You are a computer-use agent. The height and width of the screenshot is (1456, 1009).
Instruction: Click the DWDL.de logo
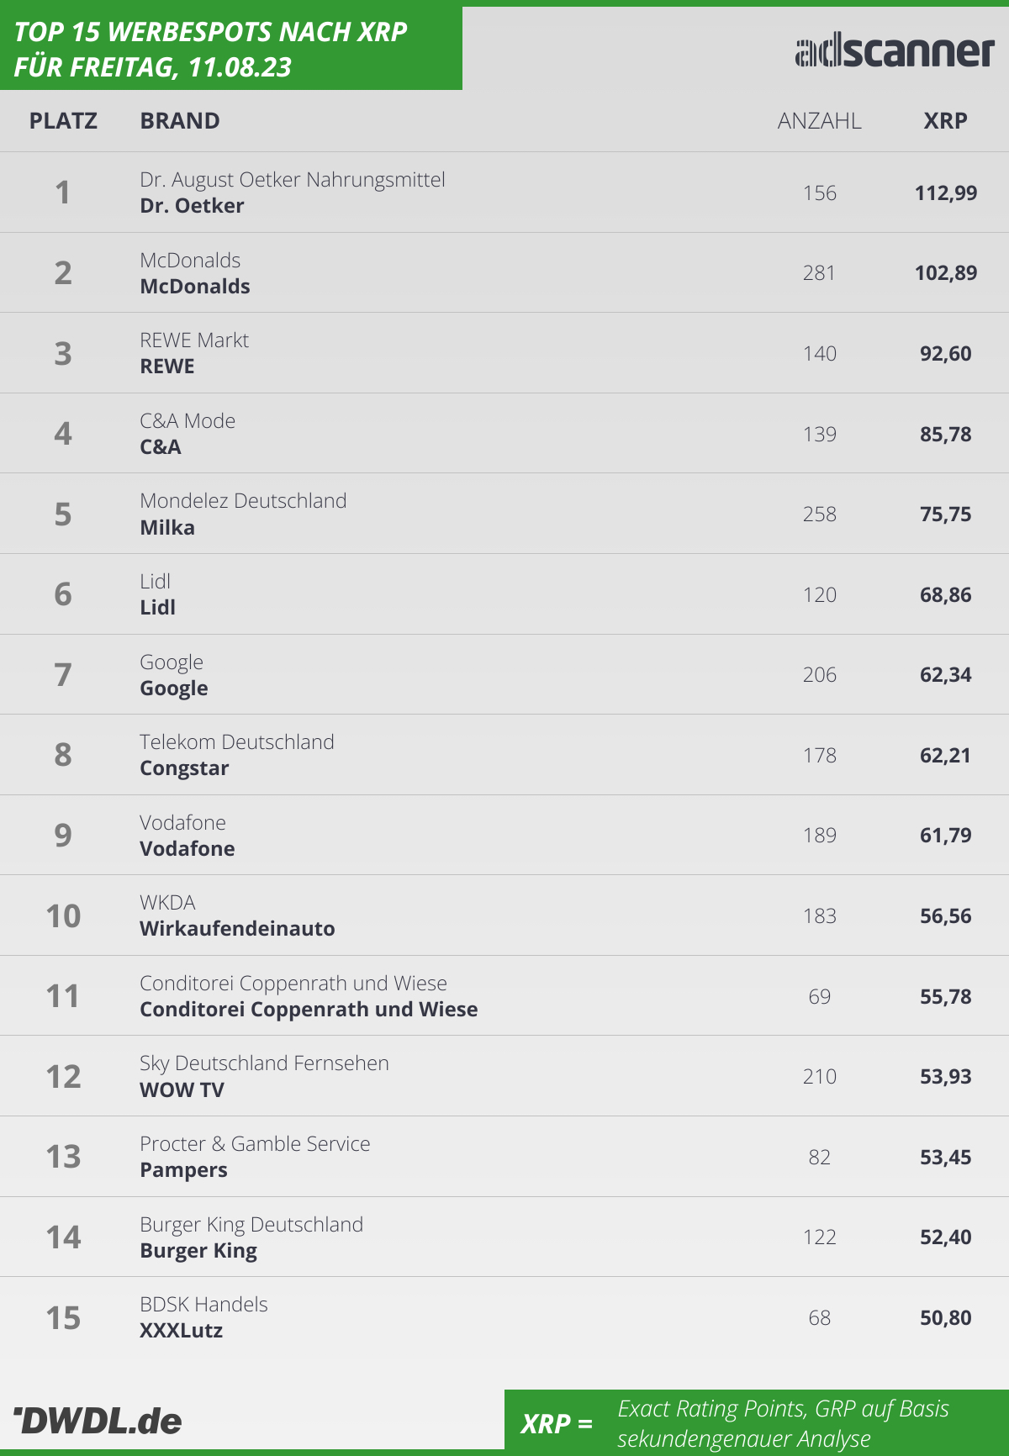(x=98, y=1421)
